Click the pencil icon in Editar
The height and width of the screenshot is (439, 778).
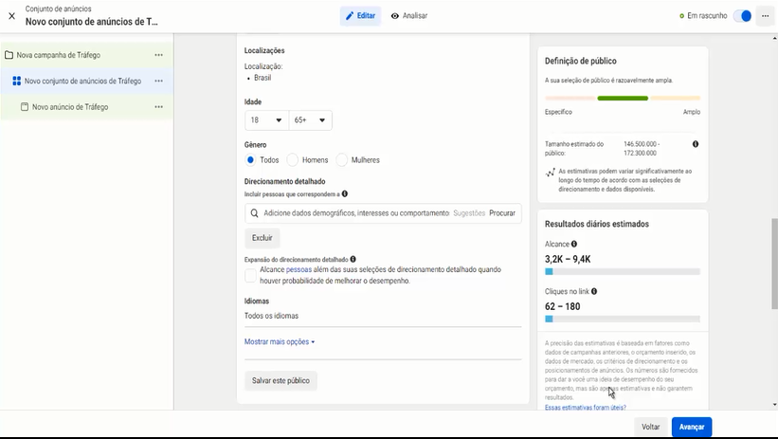pyautogui.click(x=350, y=16)
